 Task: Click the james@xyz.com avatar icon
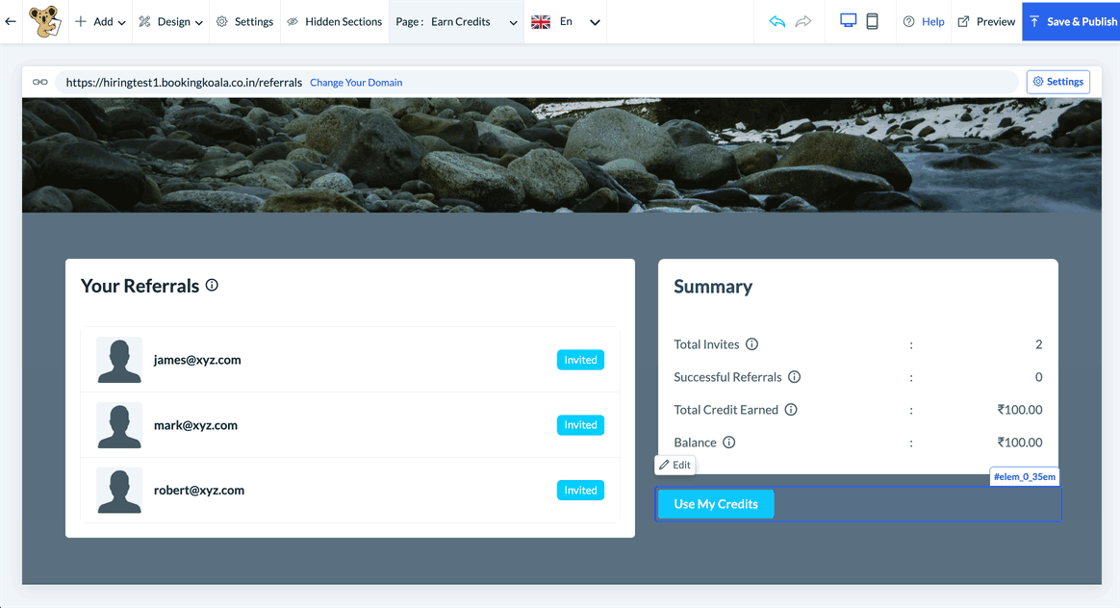(x=118, y=360)
